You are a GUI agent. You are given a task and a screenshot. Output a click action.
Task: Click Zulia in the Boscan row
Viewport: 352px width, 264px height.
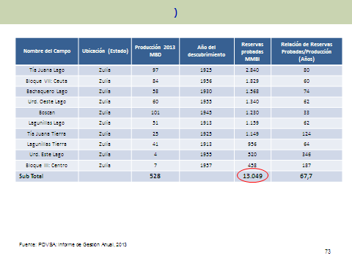(x=105, y=113)
